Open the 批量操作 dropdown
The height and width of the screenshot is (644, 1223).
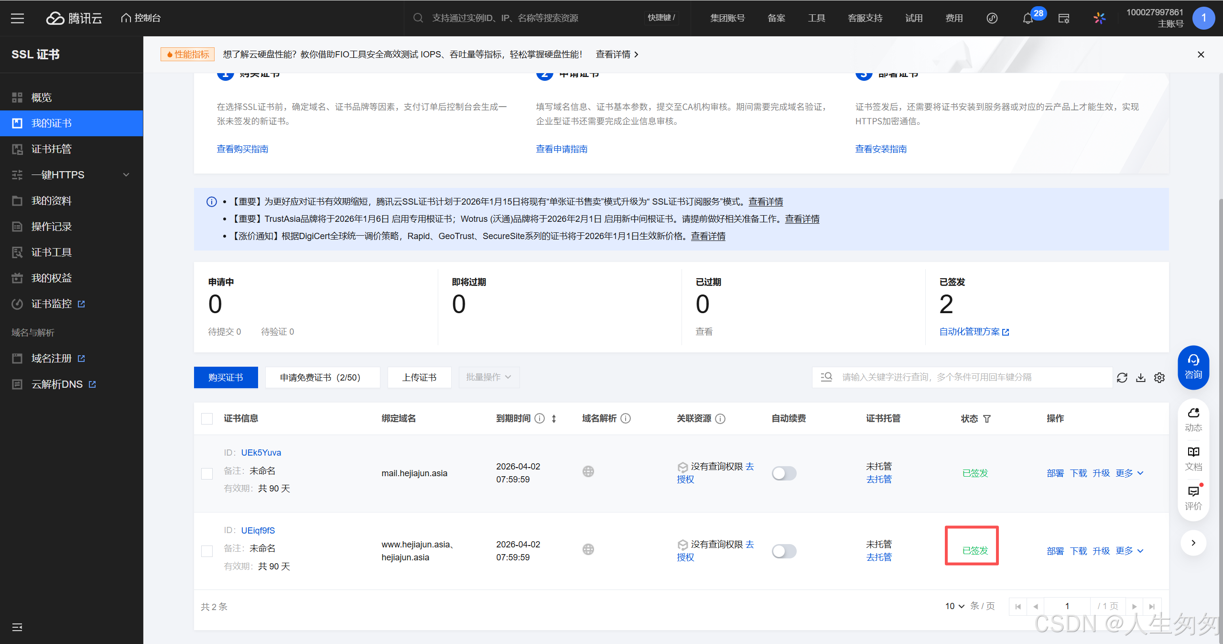tap(488, 377)
